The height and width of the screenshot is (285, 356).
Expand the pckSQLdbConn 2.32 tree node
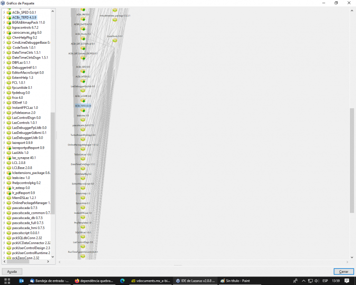(4, 238)
